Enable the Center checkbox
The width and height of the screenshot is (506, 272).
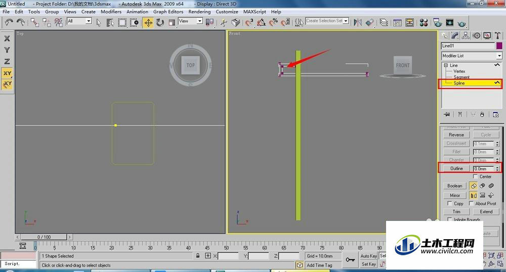(475, 176)
